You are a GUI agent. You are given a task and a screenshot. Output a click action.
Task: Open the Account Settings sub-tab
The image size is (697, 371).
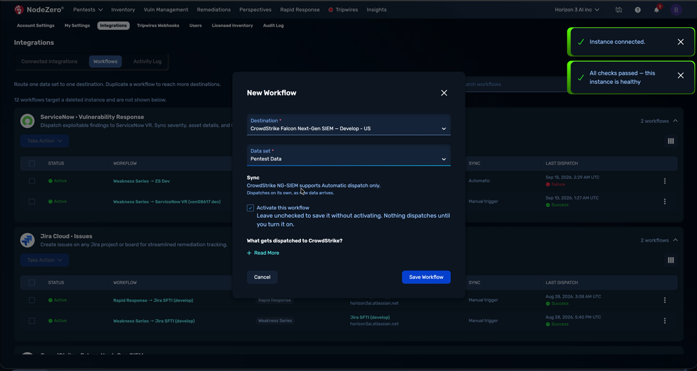coord(36,26)
